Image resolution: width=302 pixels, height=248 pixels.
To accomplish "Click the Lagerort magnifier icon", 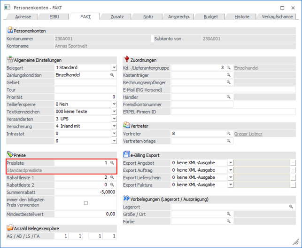I will pyautogui.click(x=291, y=207).
